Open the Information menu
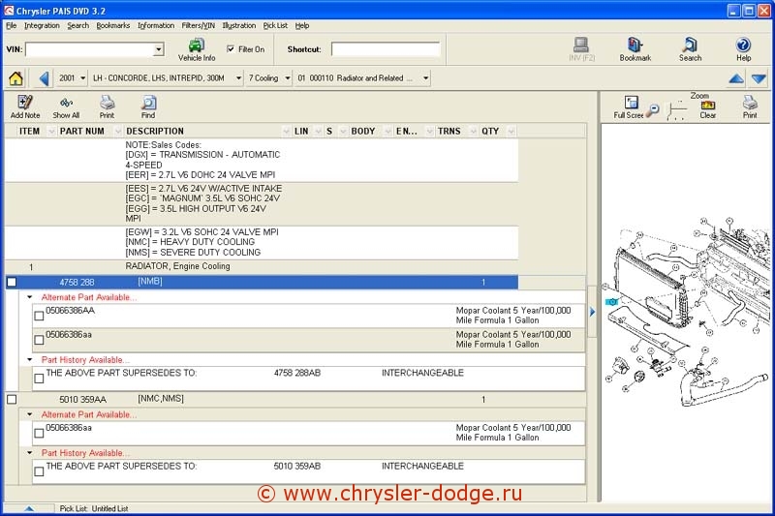Image resolution: width=775 pixels, height=516 pixels. tap(156, 26)
